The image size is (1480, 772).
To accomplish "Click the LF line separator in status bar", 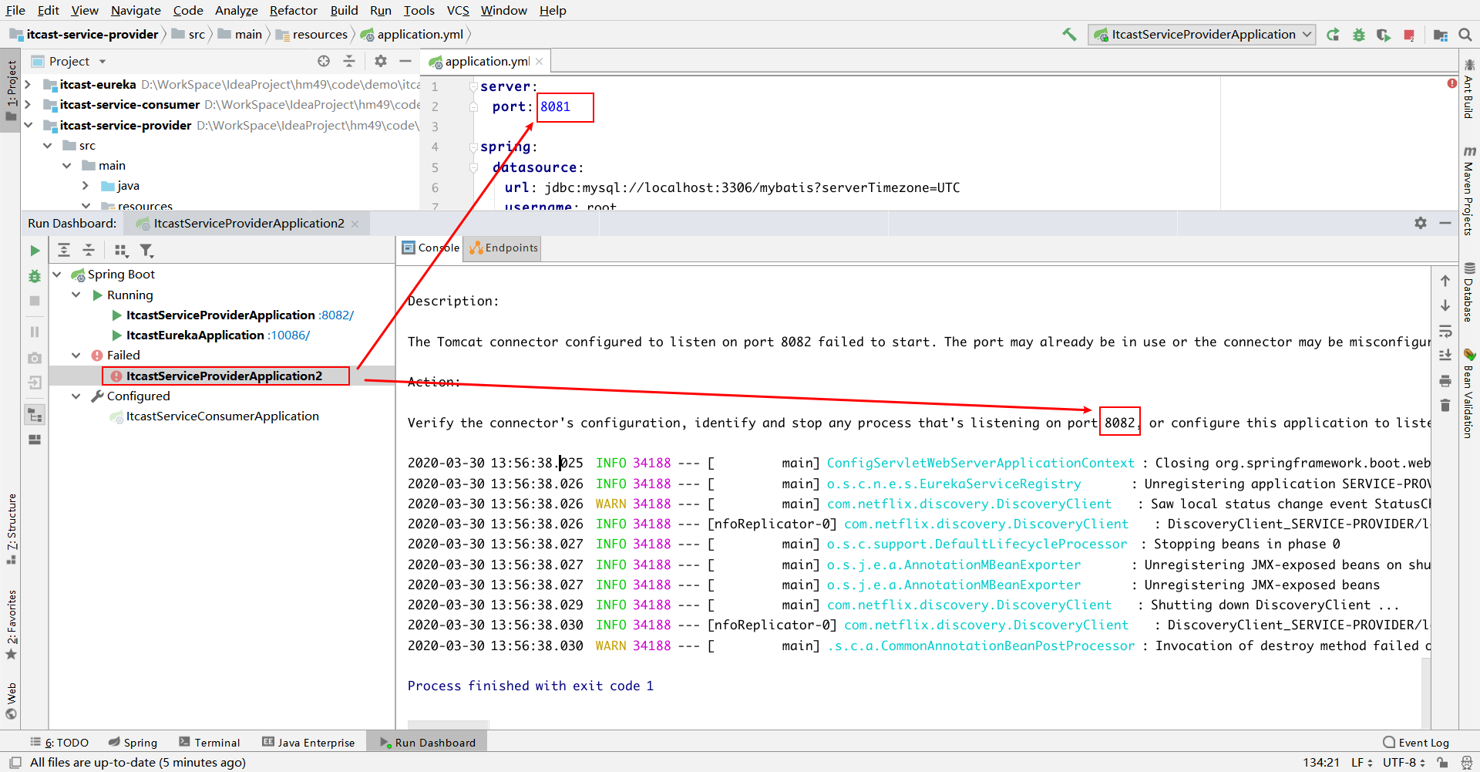I will pyautogui.click(x=1361, y=762).
